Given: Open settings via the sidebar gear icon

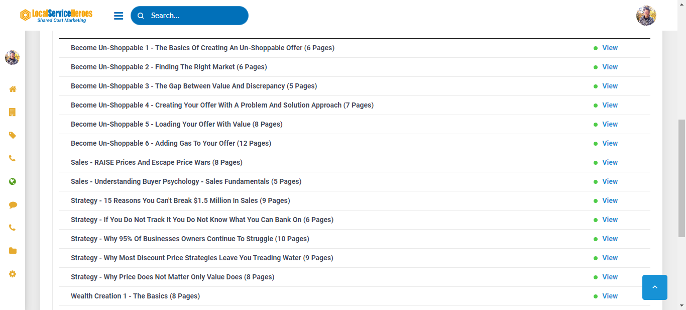Looking at the screenshot, I should [x=13, y=274].
